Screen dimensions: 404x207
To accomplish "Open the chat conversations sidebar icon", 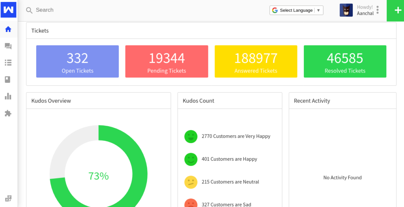I will coord(8,46).
